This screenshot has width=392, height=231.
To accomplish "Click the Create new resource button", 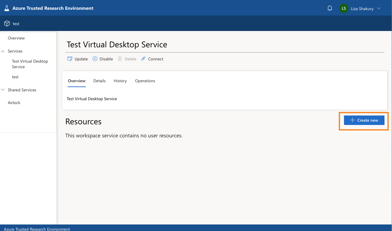I will point(364,120).
